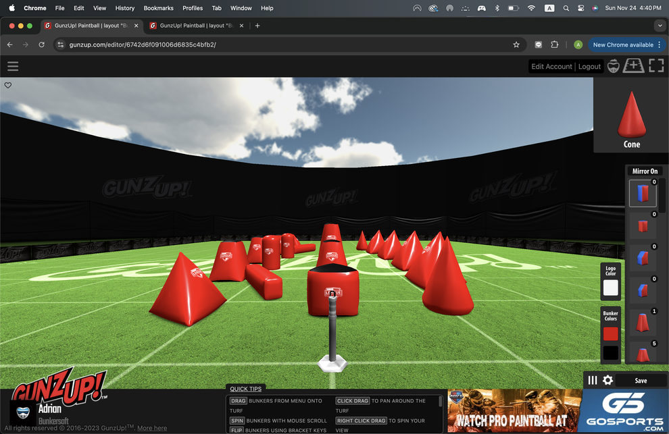Click the new field layout icon

coord(633,65)
